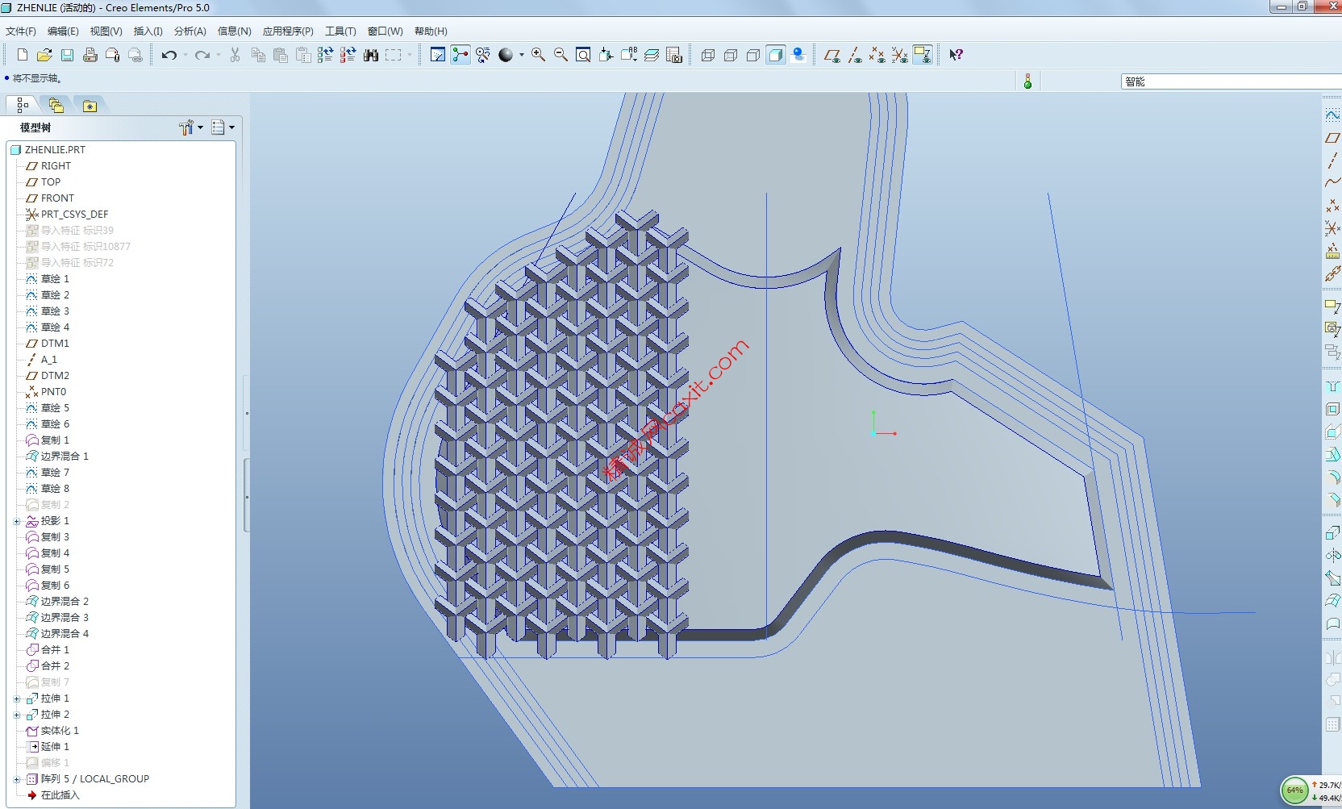Toggle orient mode icon
Viewport: 1342px width, 809px height.
coord(483,55)
